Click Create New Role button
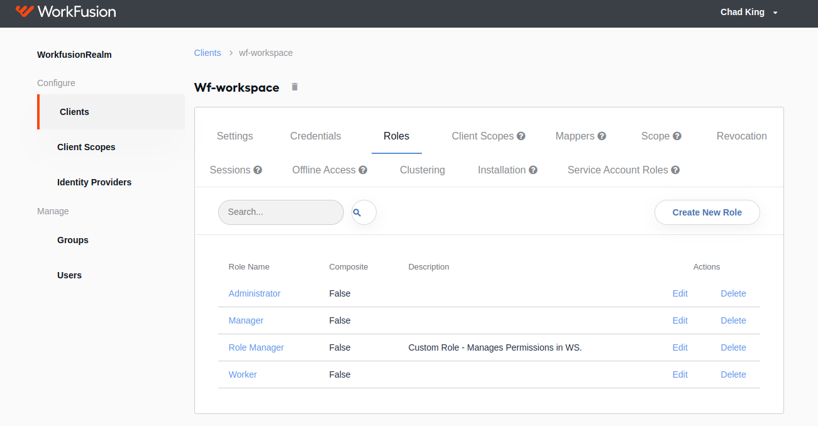Screen dimensions: 818x426 tap(707, 212)
